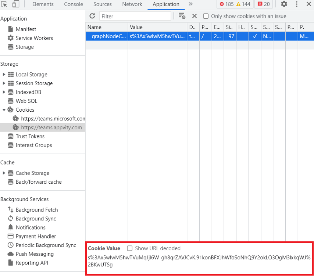Click the inspect element picker icon
The width and height of the screenshot is (314, 277).
point(5,4)
